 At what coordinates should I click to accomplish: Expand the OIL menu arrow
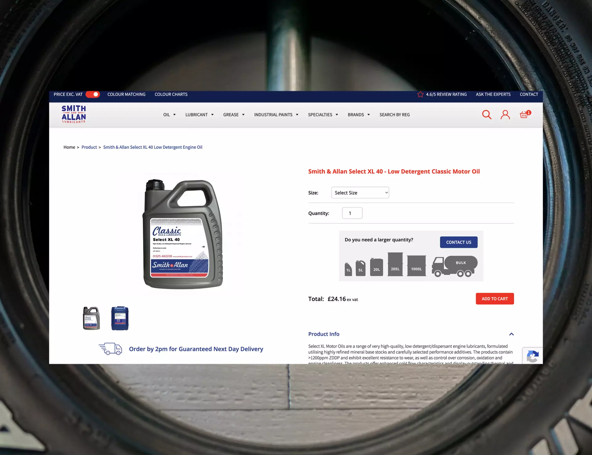pyautogui.click(x=175, y=115)
